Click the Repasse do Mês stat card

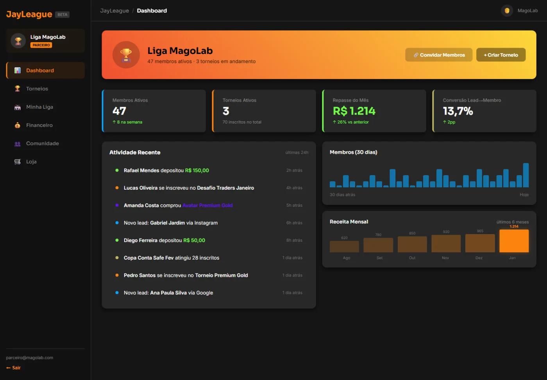coord(374,111)
